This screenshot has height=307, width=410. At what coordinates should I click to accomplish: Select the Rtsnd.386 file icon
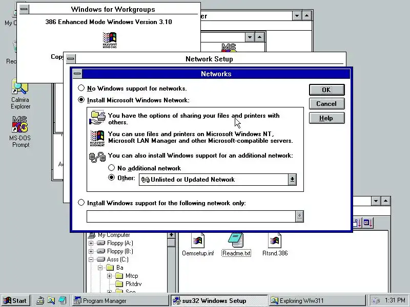pyautogui.click(x=275, y=244)
